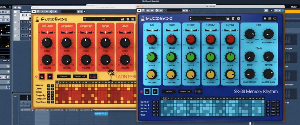The image size is (300, 125).
Task: Toggle Latin Percussion sequencer power button
Action: 42,76
